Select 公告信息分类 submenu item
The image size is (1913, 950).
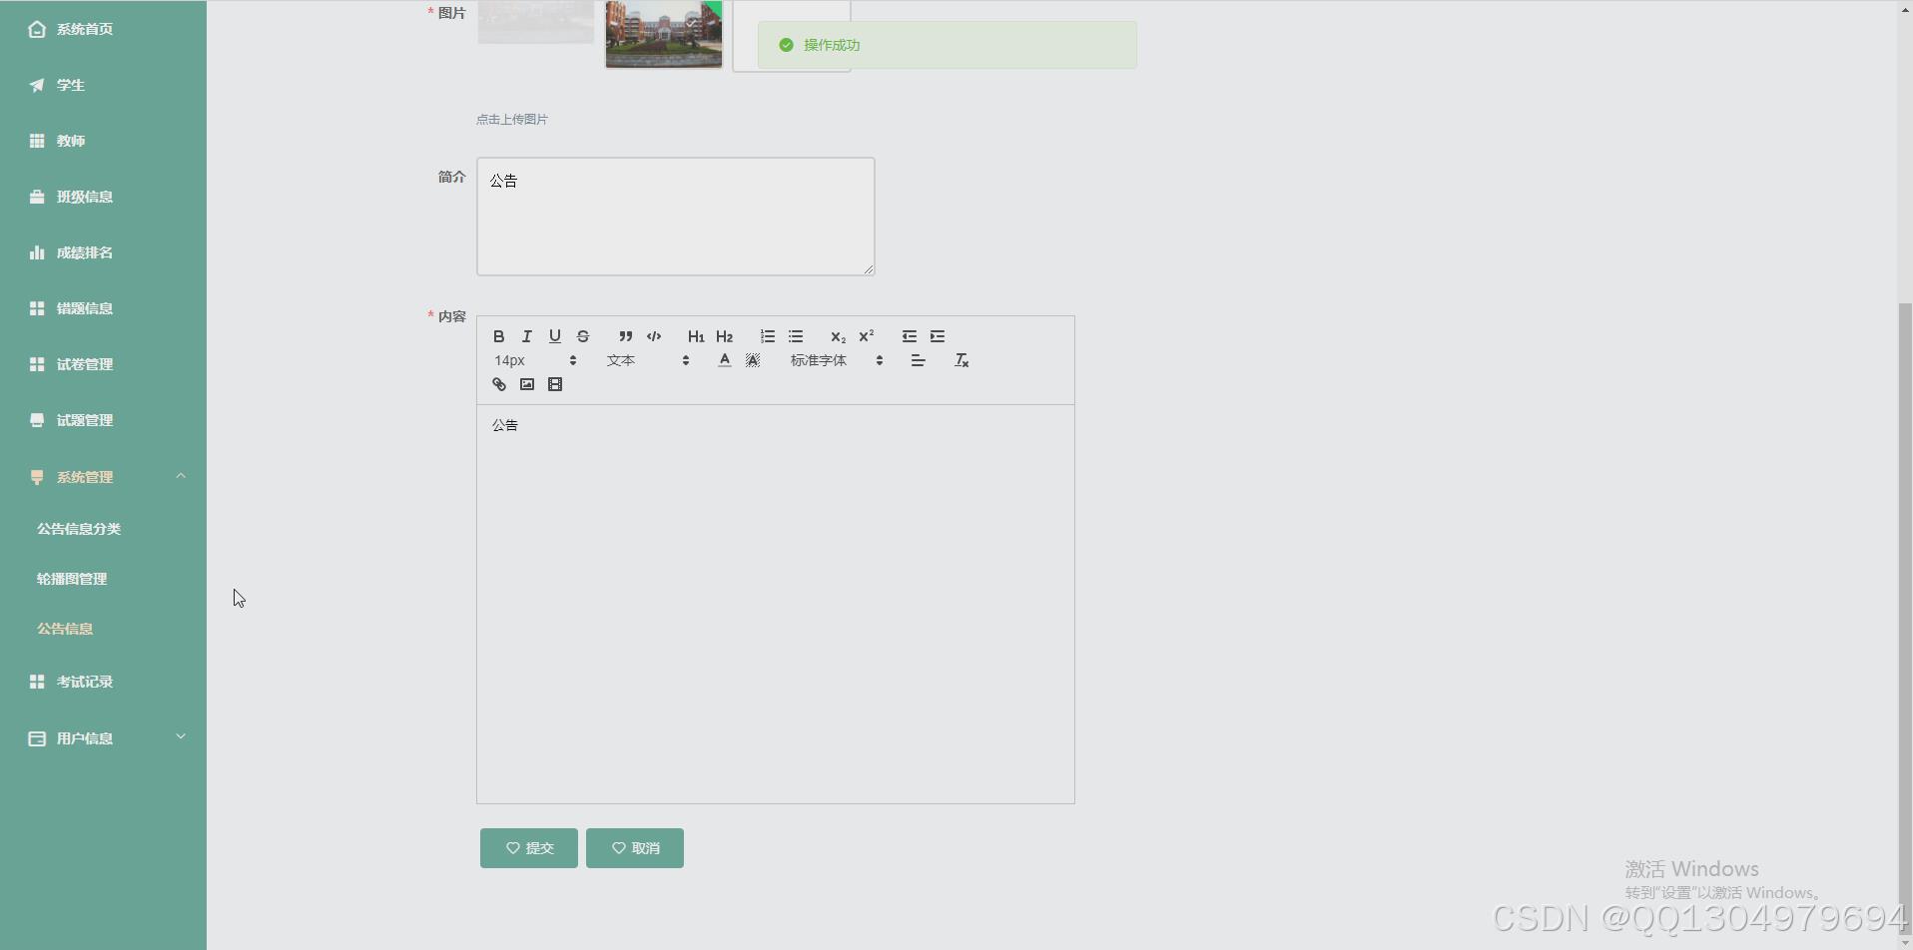[79, 529]
